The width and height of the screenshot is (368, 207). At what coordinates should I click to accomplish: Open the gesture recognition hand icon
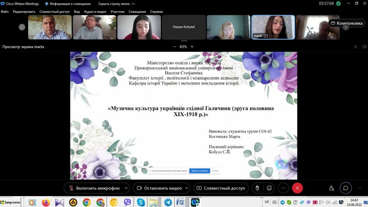[x=257, y=188]
